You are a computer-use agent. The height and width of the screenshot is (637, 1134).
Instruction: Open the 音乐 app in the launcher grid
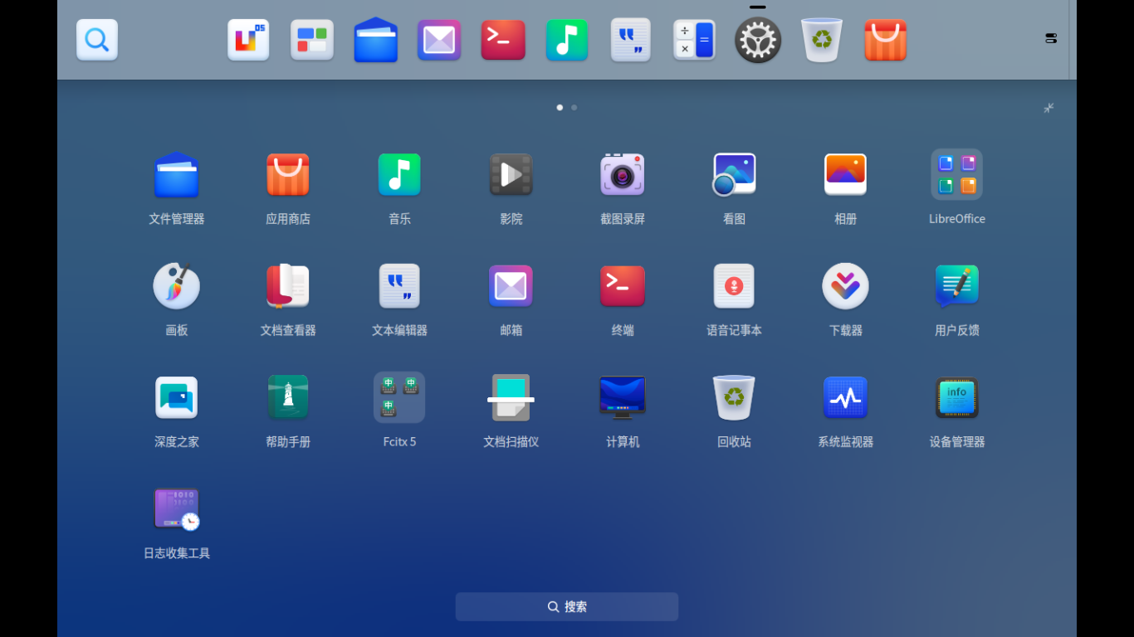(x=399, y=175)
